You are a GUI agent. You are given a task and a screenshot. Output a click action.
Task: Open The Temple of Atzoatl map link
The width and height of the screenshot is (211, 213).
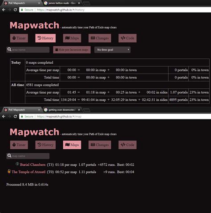click(28, 172)
